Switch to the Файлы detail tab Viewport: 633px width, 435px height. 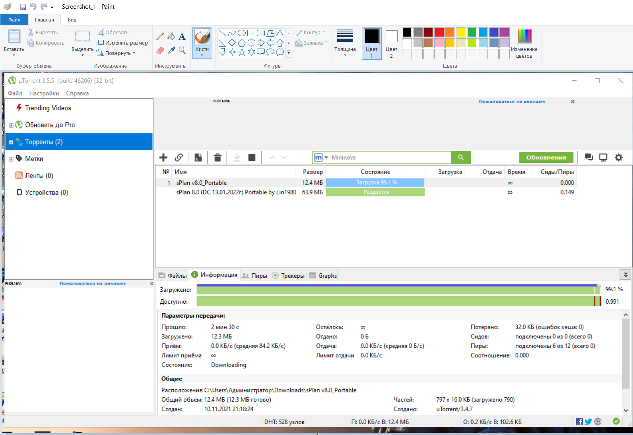click(173, 276)
